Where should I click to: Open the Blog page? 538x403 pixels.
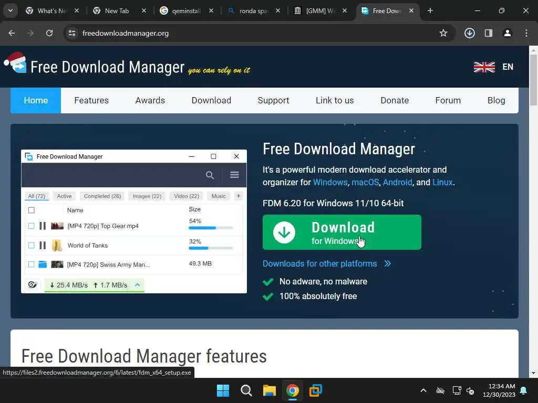coord(496,100)
